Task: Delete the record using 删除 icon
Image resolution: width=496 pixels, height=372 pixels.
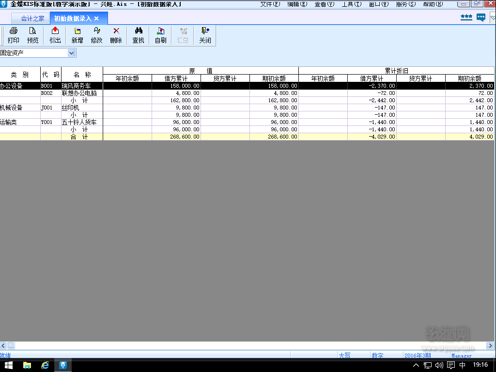Action: tap(116, 35)
